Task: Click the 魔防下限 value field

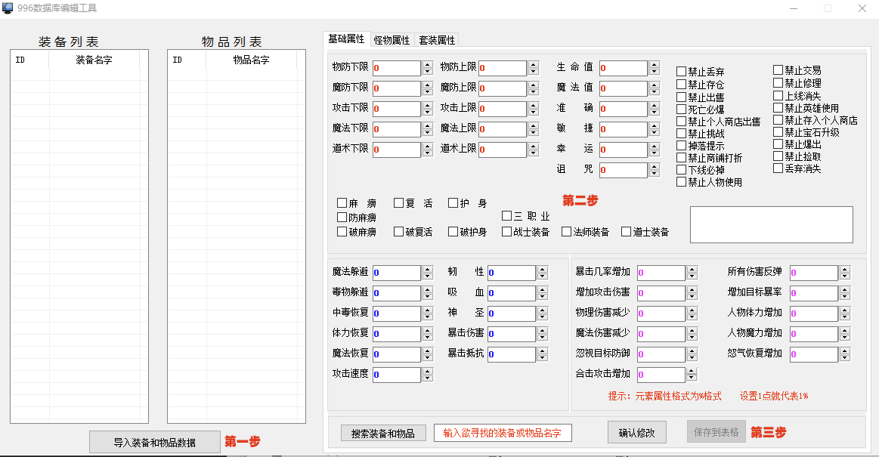Action: pyautogui.click(x=396, y=88)
